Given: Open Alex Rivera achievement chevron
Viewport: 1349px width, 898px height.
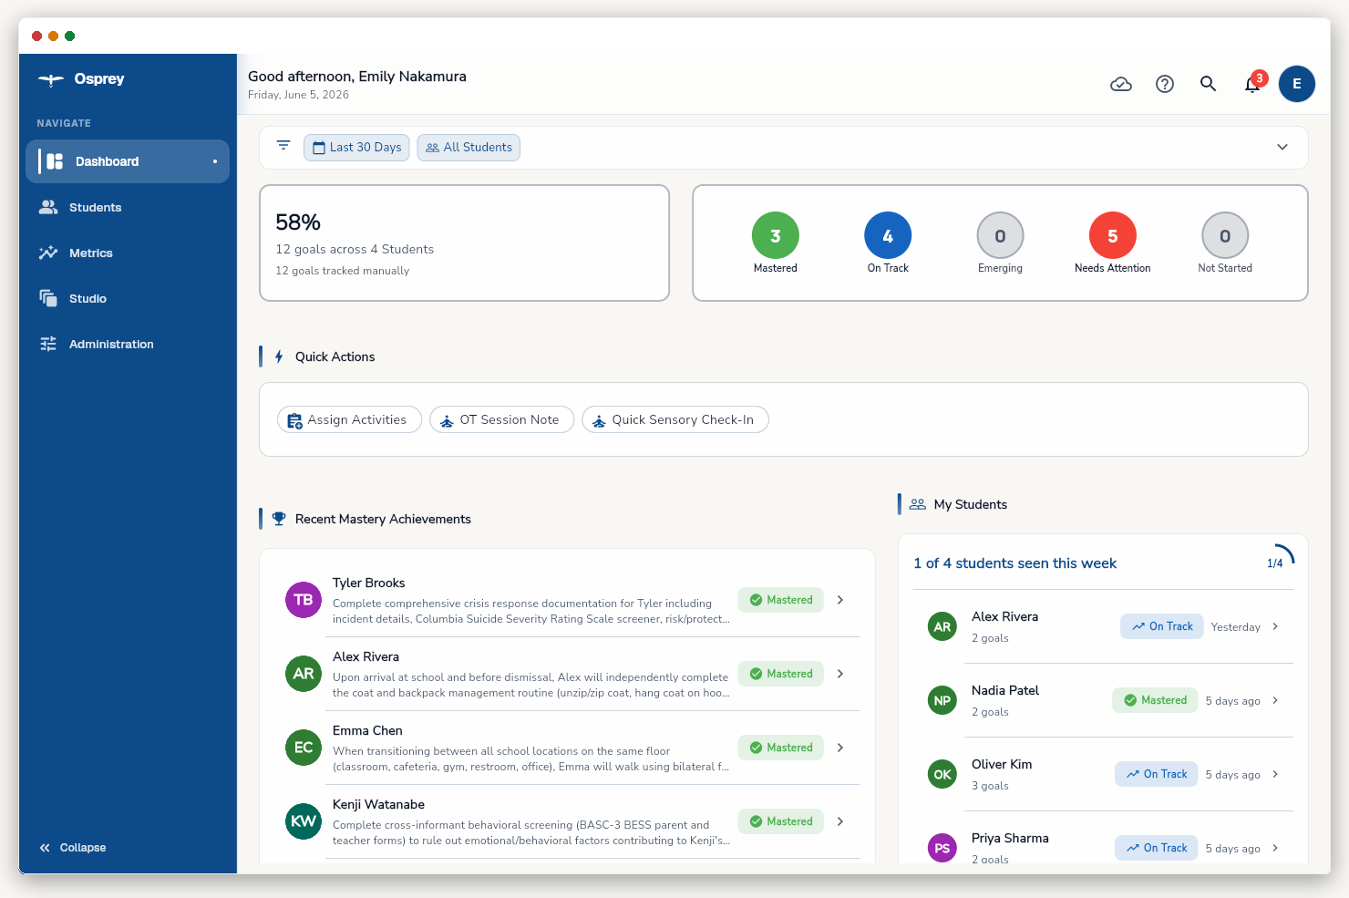Looking at the screenshot, I should [840, 674].
